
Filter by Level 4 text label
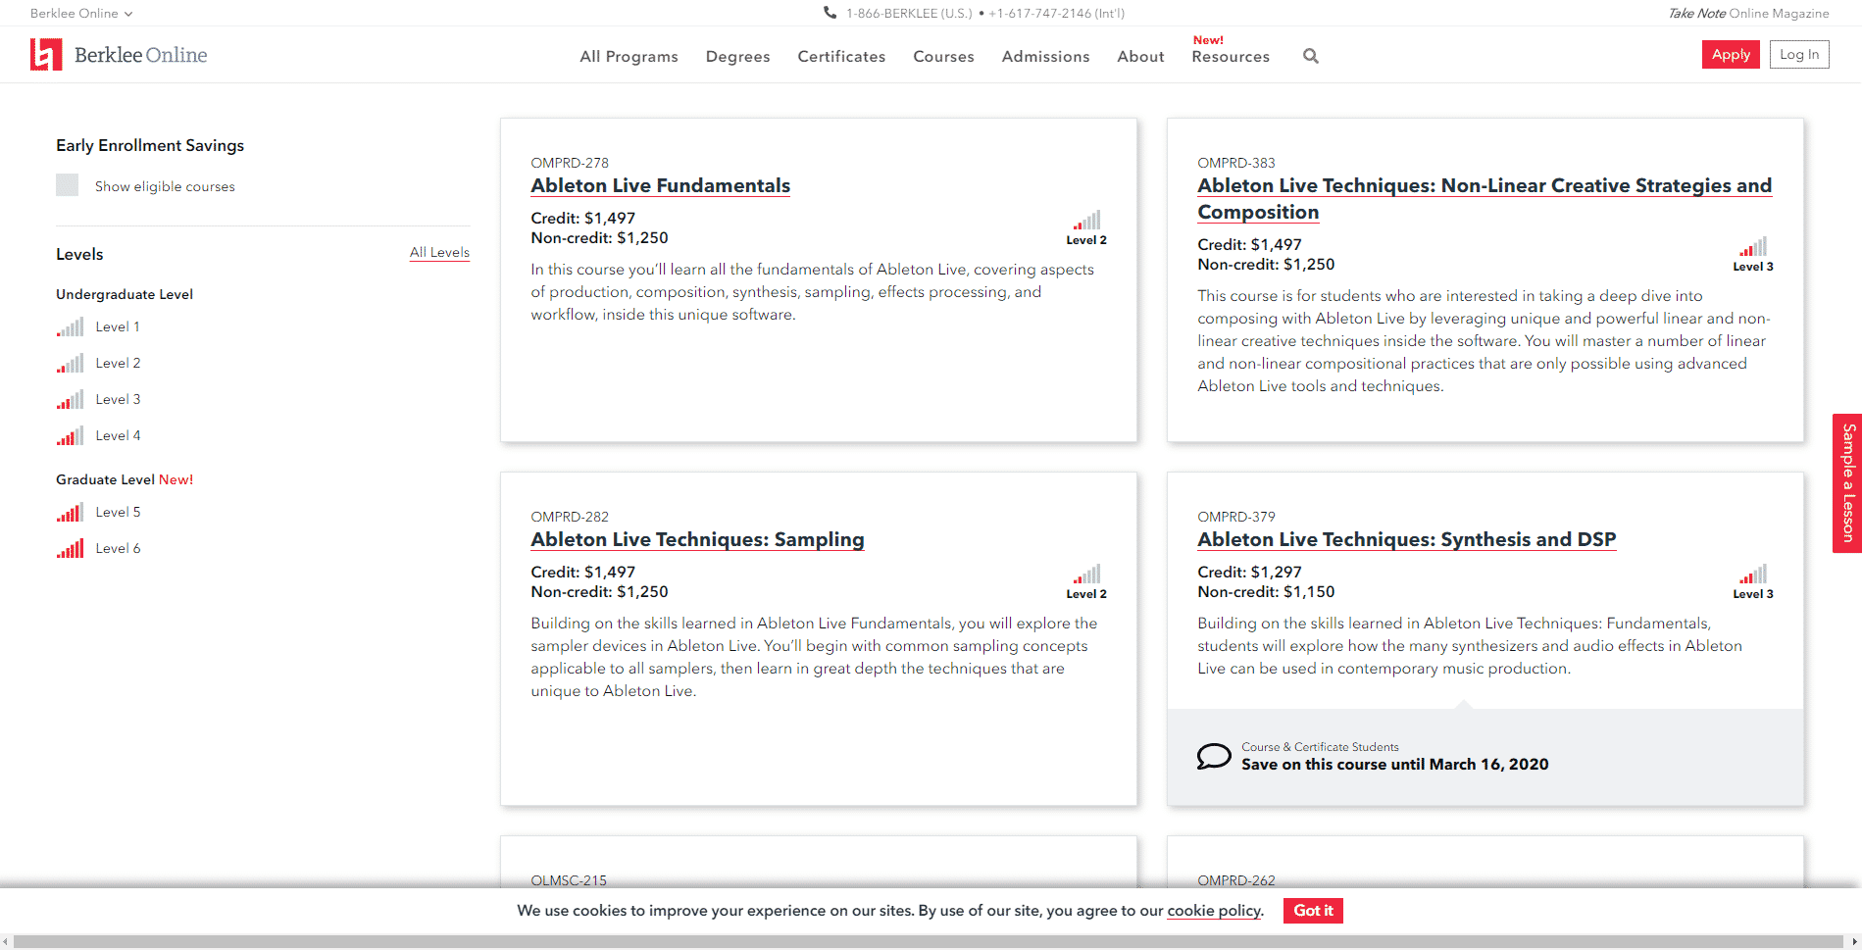tap(118, 436)
